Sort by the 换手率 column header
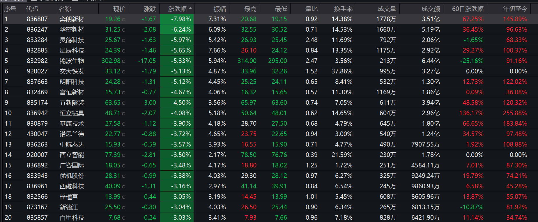 click(343, 9)
